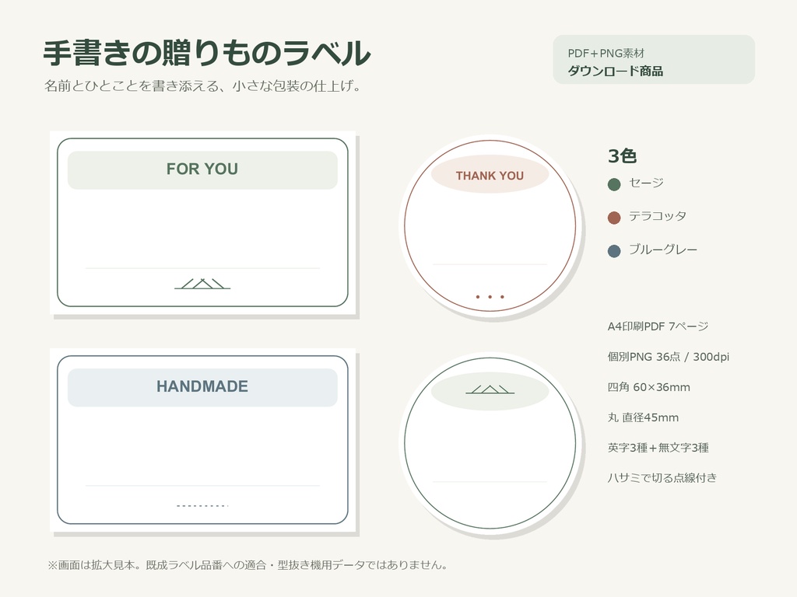797x597 pixels.
Task: Click the A4印刷PDF 7ページ spec line
Action: pos(658,326)
